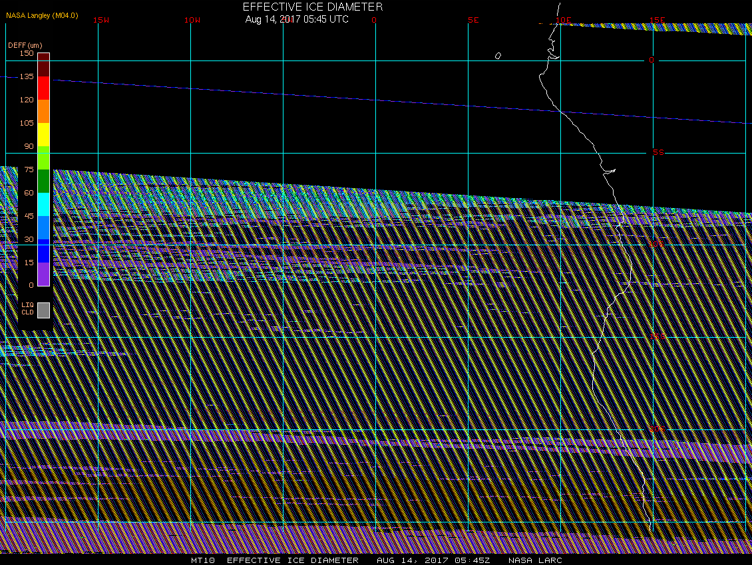Click the legend value 30
The height and width of the screenshot is (565, 752).
click(29, 239)
